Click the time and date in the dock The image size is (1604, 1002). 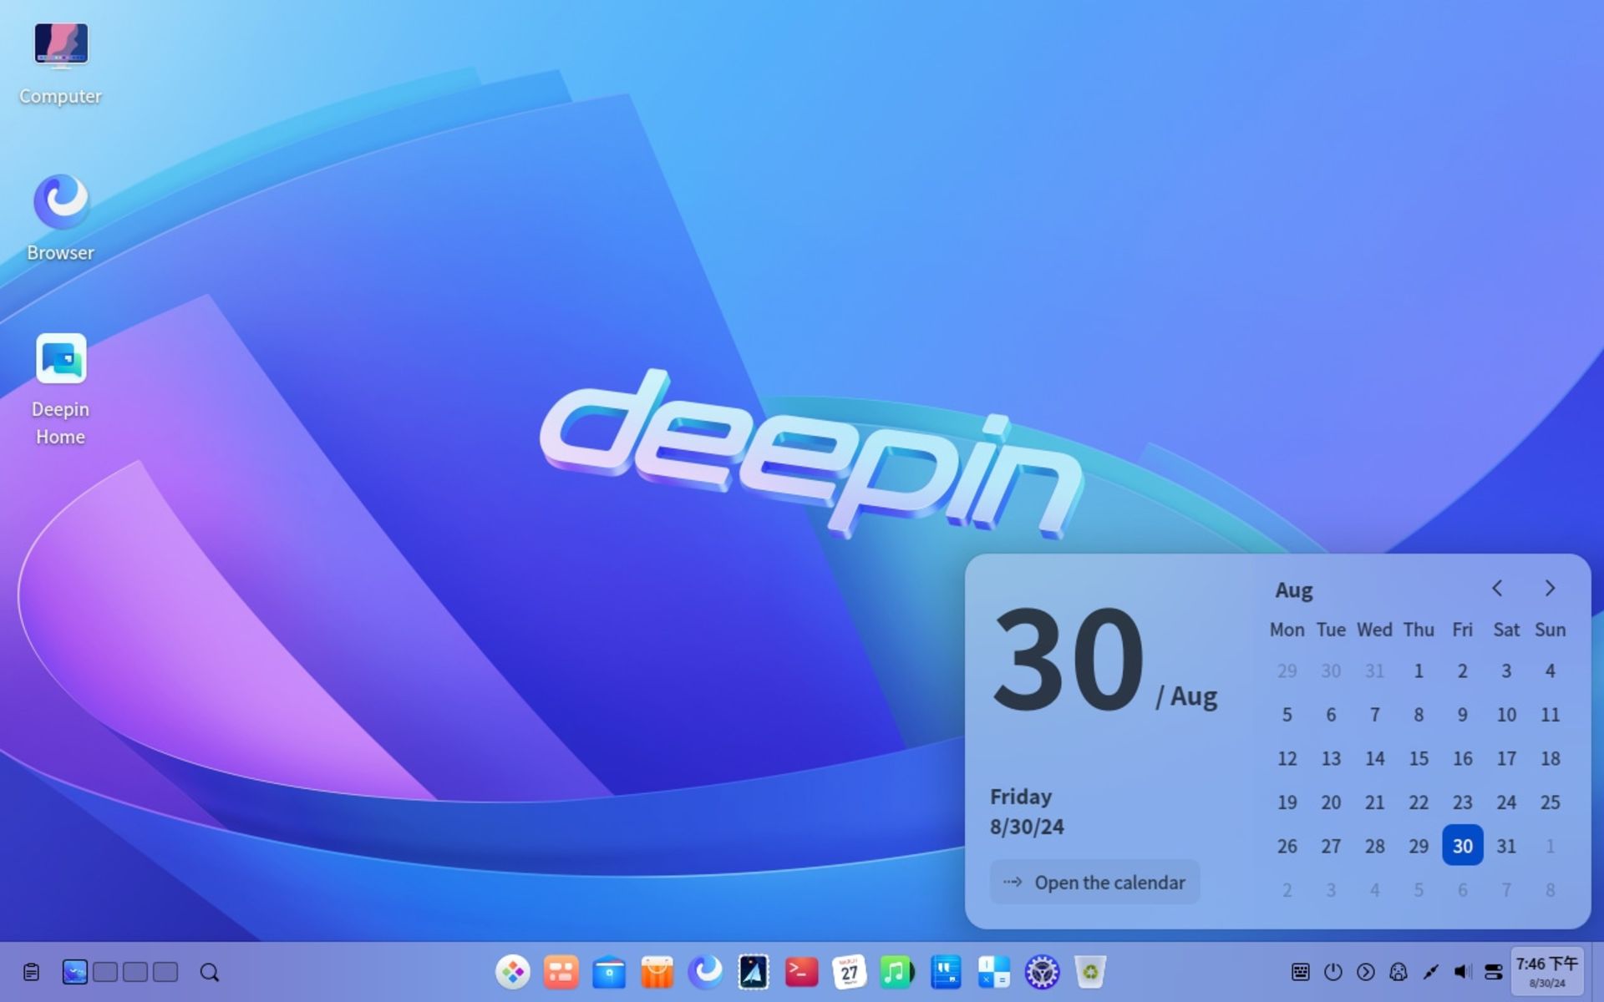(x=1546, y=972)
